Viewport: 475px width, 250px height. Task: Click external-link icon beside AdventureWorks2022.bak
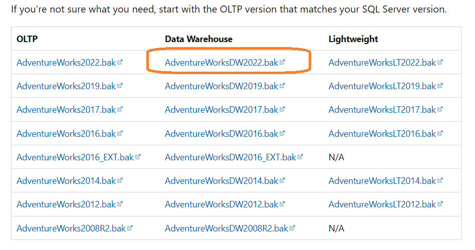(120, 63)
